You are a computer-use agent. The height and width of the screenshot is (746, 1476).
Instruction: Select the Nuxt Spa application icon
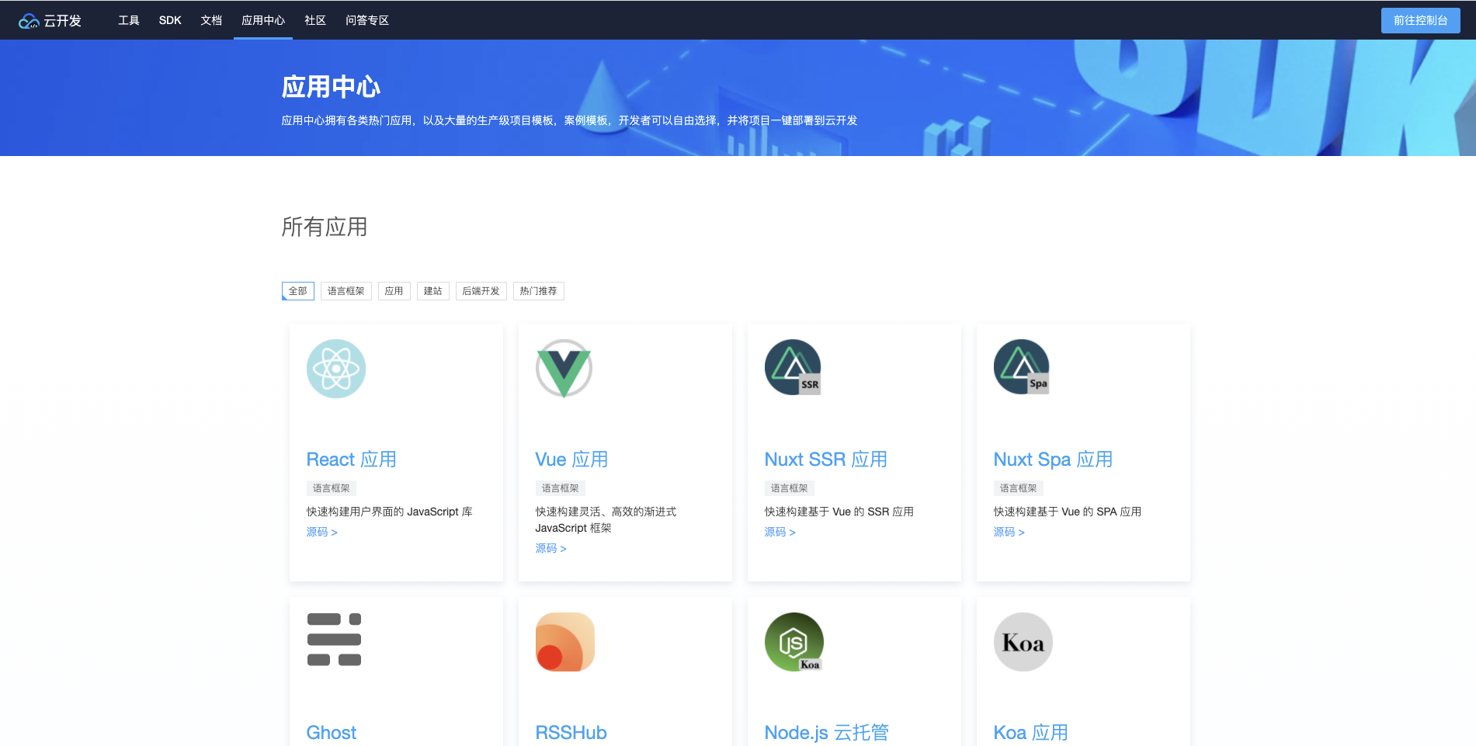coord(1022,367)
